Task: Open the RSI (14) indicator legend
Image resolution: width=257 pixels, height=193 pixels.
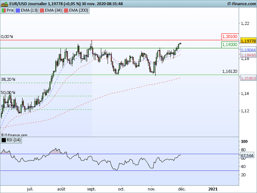Action: 11,140
